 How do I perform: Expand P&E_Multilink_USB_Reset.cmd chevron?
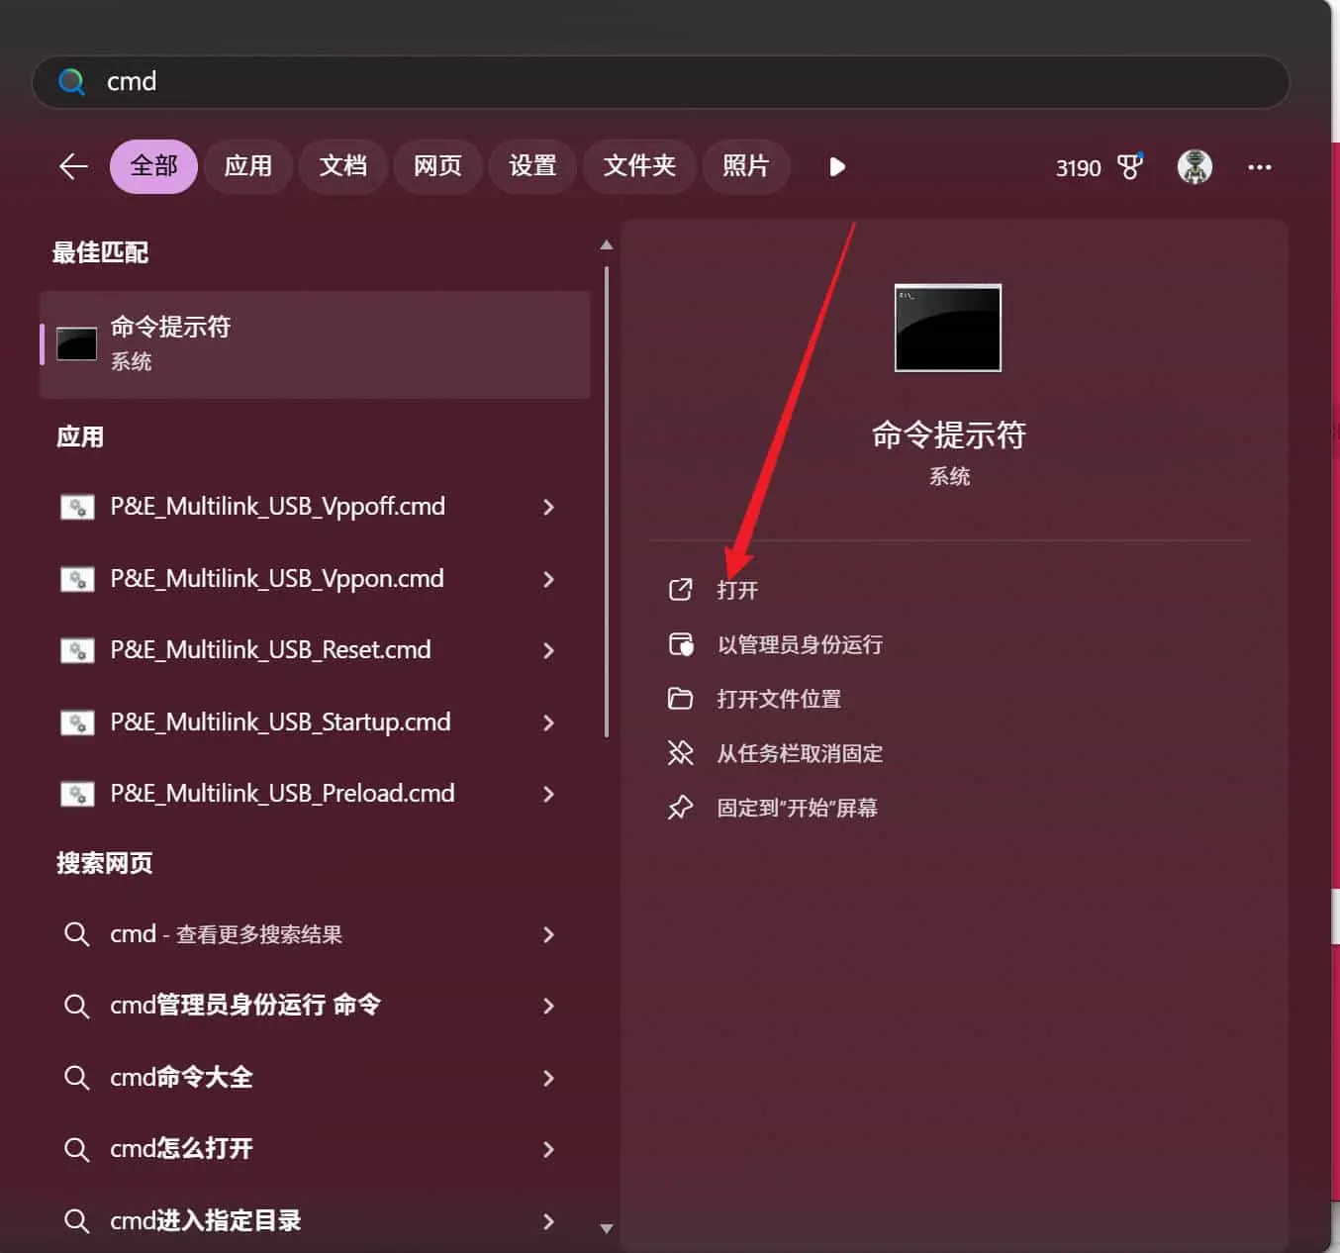[x=548, y=650]
